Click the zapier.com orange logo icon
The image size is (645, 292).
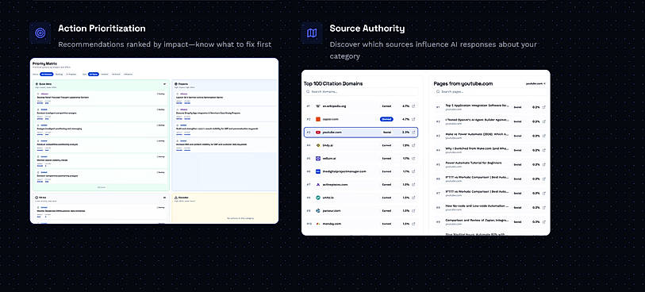pos(318,119)
